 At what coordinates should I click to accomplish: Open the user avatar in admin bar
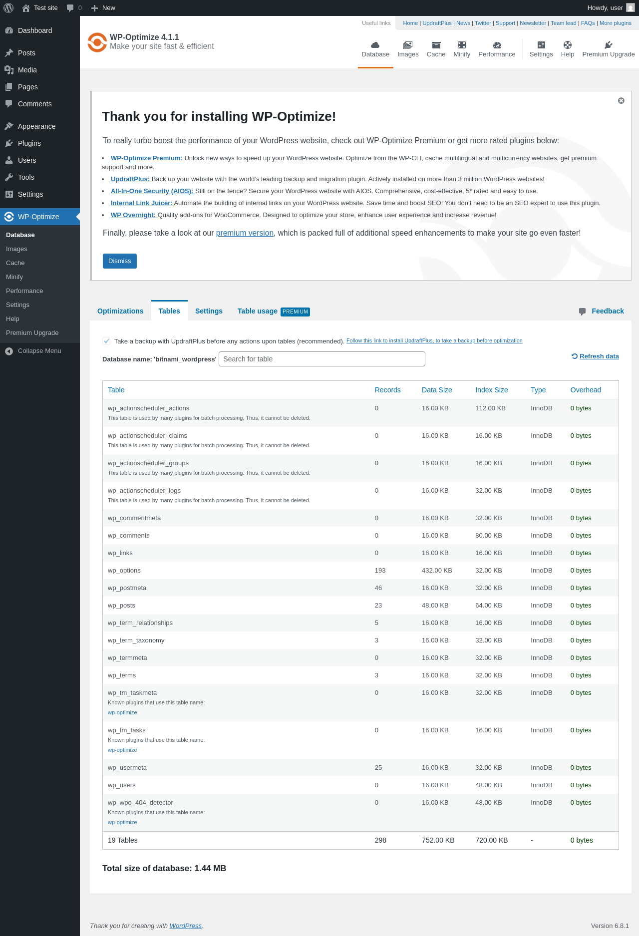click(x=631, y=8)
